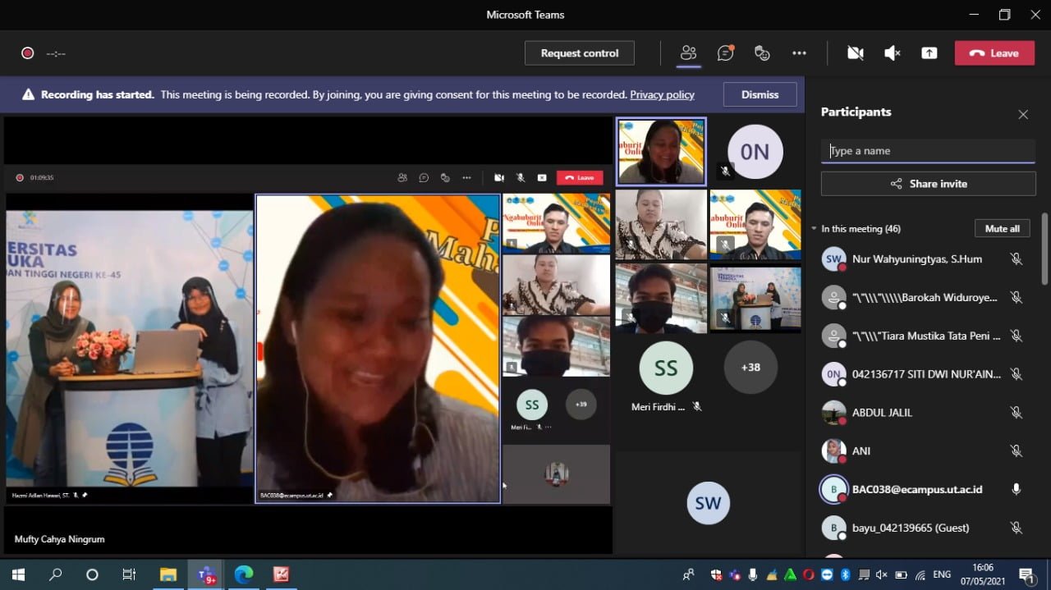Click the Request control button
The image size is (1051, 590).
click(x=580, y=53)
